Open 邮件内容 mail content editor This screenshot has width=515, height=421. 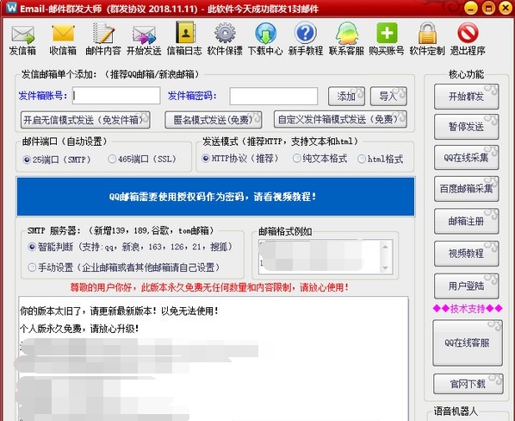tap(103, 39)
